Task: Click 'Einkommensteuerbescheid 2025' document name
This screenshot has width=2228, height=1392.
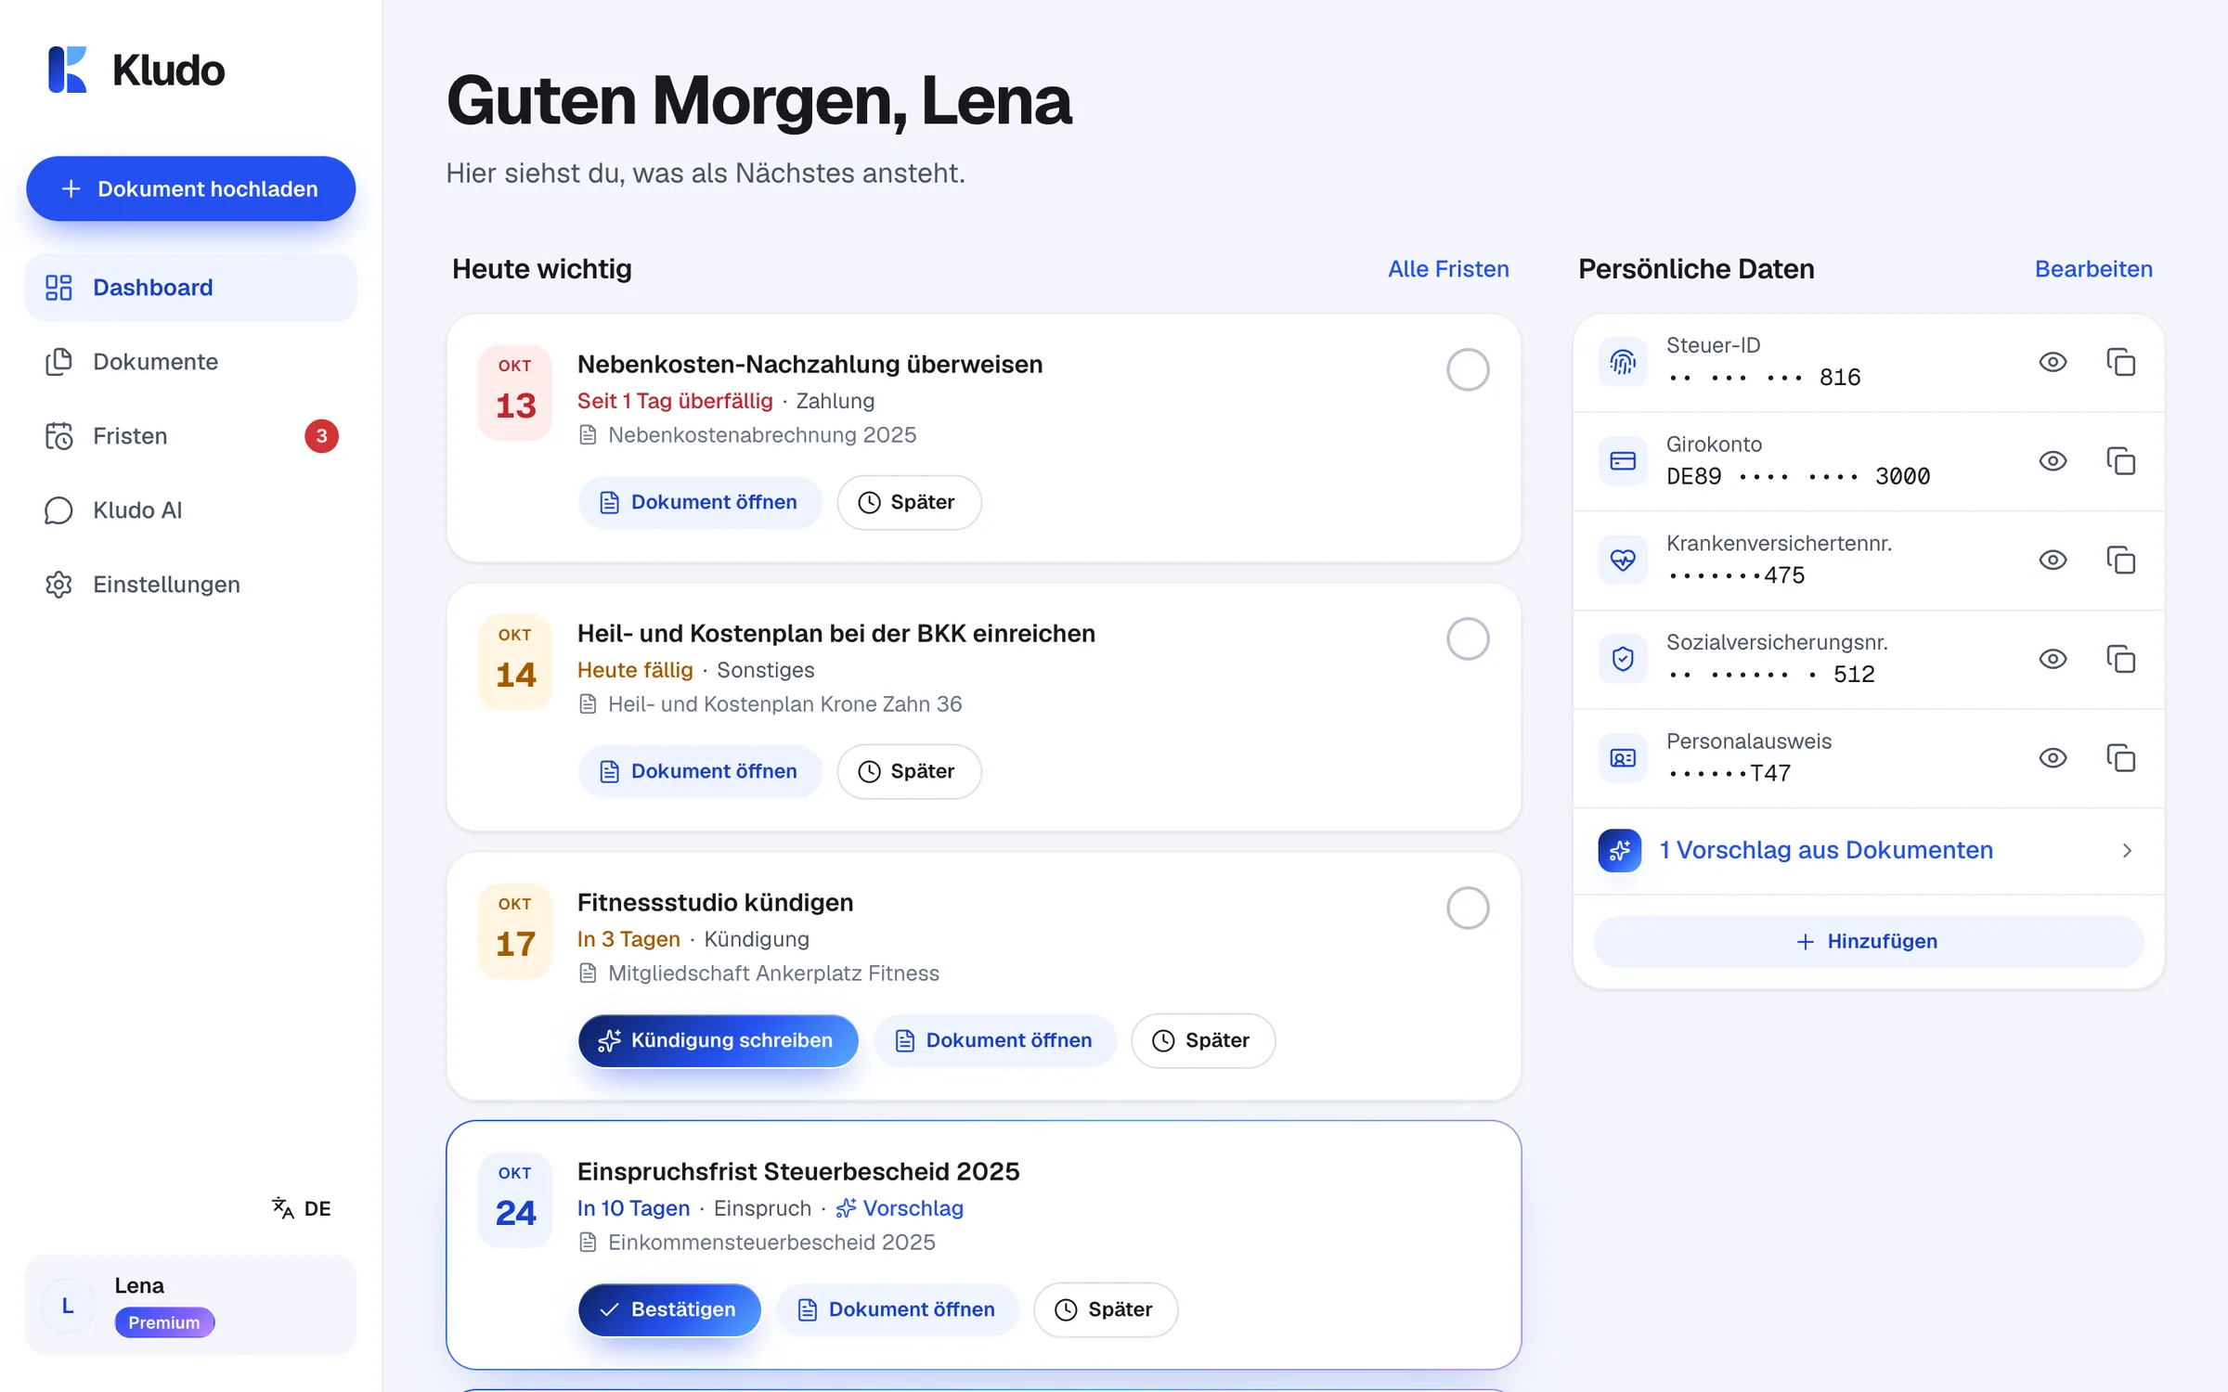Action: [771, 1242]
